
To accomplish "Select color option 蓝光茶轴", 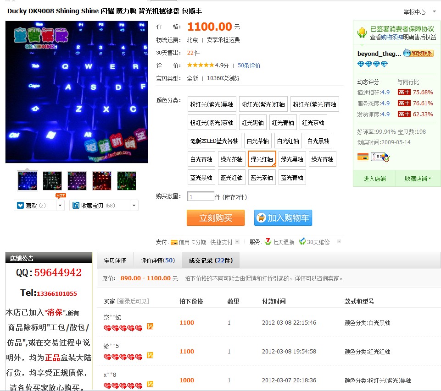I will [262, 177].
